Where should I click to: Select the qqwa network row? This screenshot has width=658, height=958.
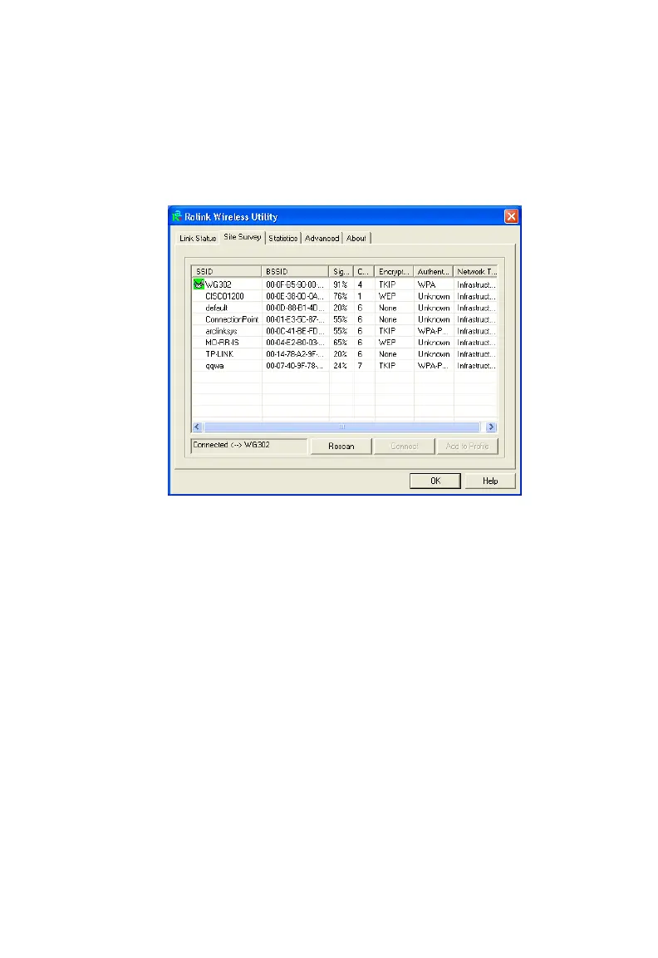[344, 366]
